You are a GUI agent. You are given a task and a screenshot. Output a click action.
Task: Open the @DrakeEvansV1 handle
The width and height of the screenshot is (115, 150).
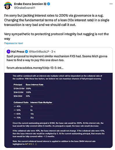click(x=25, y=8)
